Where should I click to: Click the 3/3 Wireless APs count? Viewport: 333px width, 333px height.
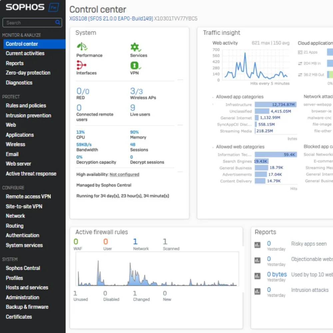pyautogui.click(x=136, y=91)
